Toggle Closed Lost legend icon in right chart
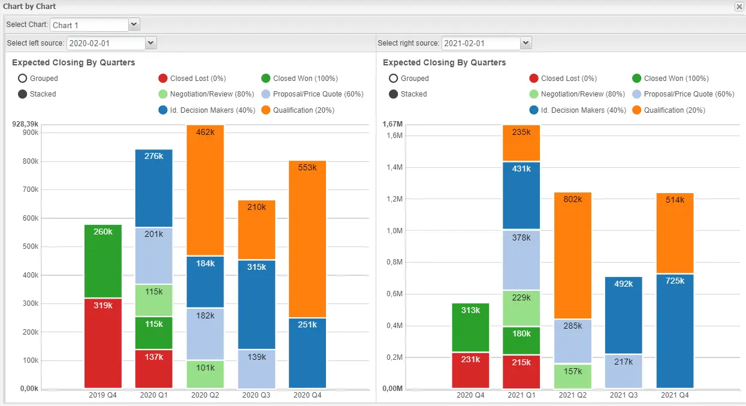 pyautogui.click(x=534, y=79)
